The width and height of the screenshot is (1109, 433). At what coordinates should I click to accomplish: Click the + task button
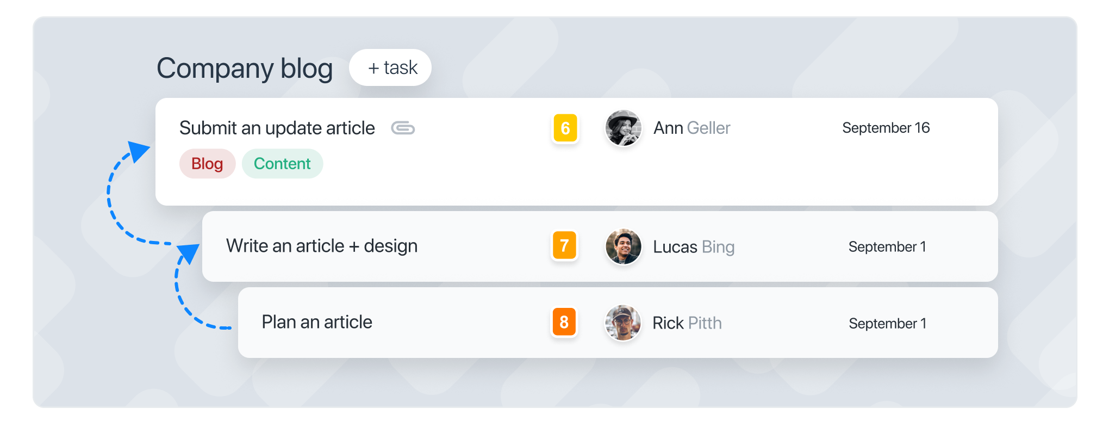(390, 67)
